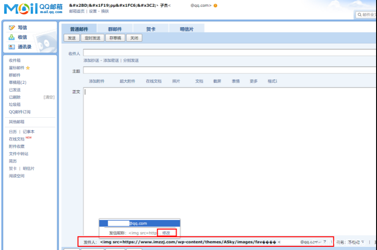Click the orange badge icon after @qq.com
The image size is (377, 250).
pyautogui.click(x=215, y=5)
